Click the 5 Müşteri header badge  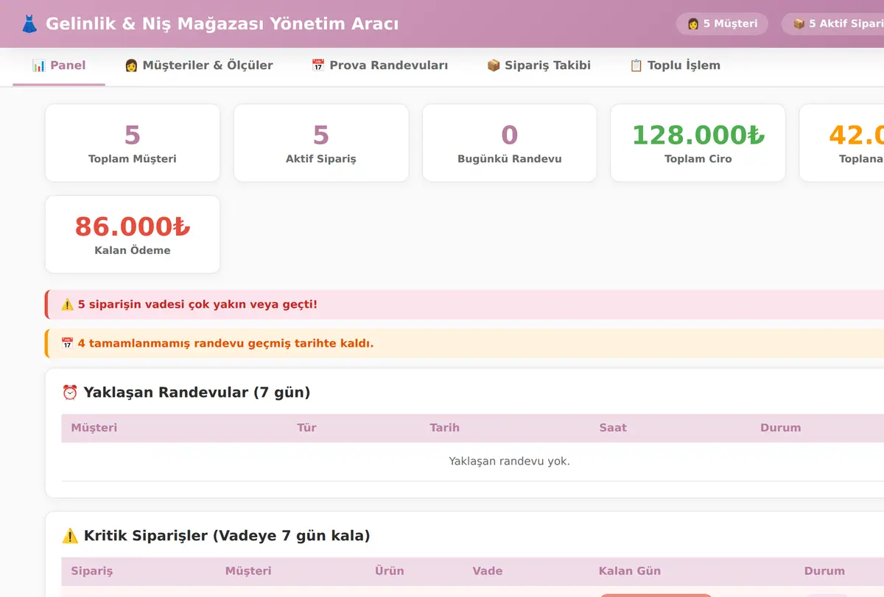[722, 24]
